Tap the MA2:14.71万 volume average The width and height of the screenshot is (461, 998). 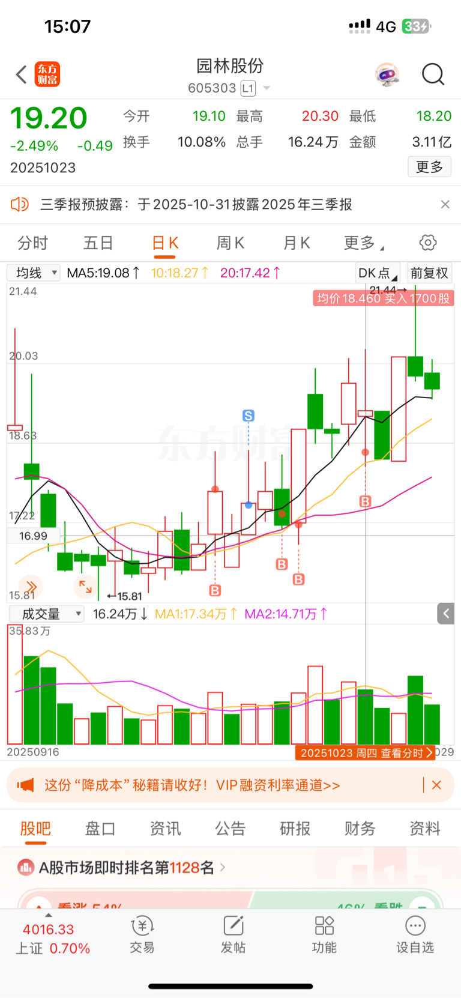(286, 614)
